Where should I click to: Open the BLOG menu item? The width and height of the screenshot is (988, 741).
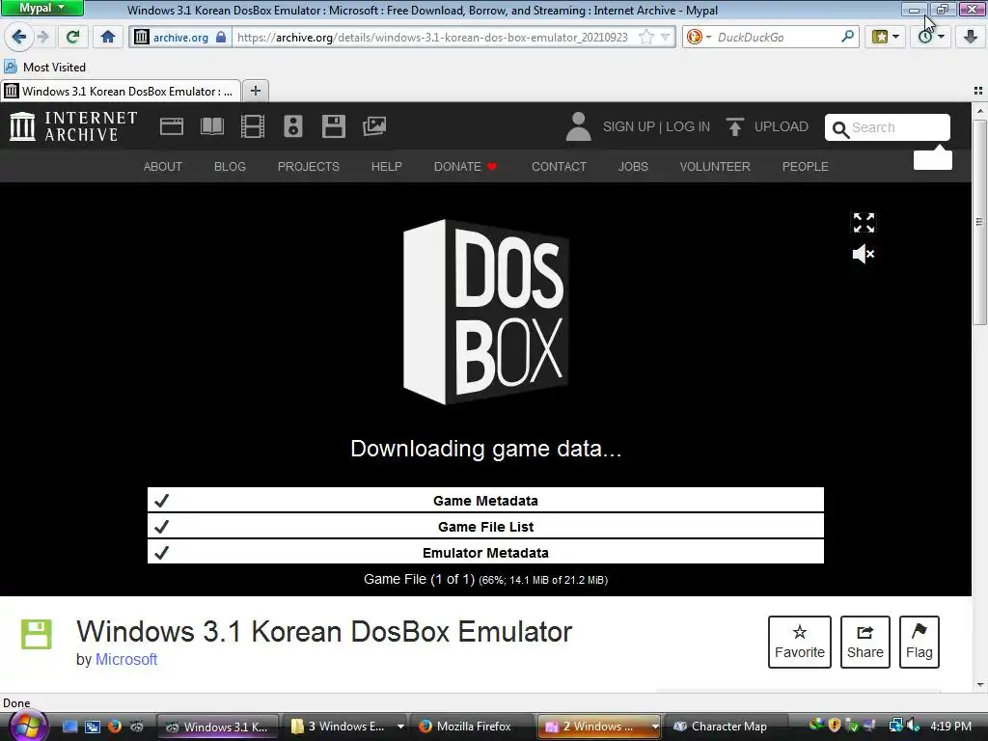[230, 166]
